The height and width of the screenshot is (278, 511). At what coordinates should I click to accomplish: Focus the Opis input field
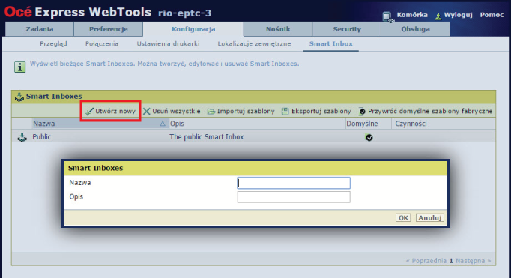294,197
